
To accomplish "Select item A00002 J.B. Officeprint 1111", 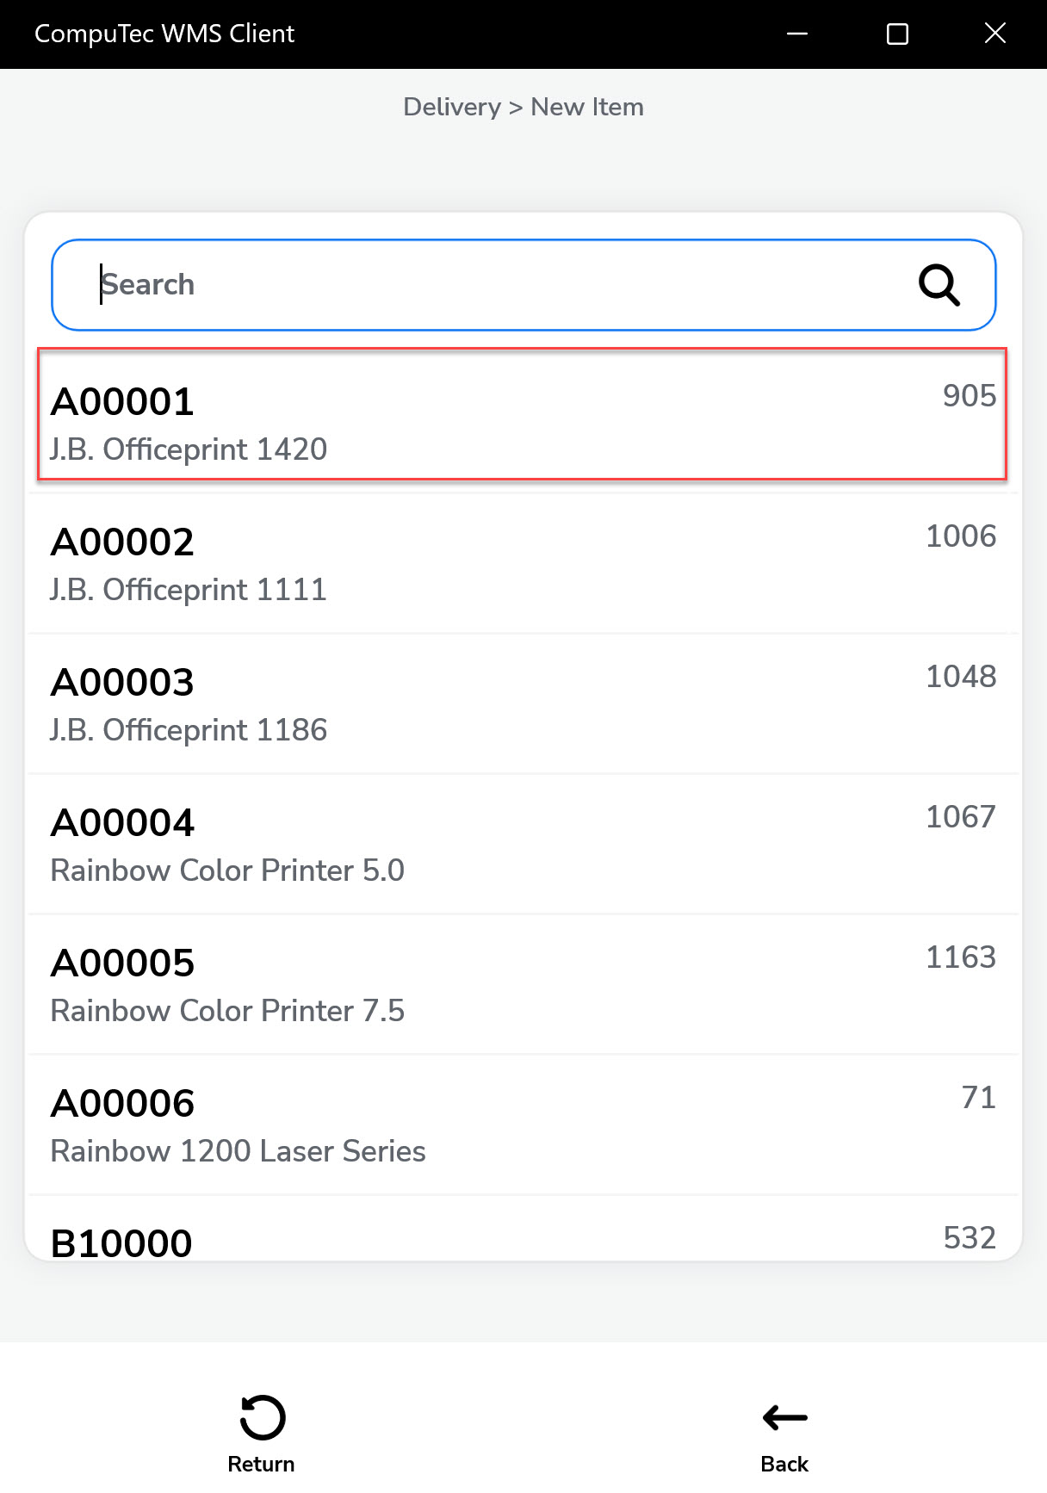I will pyautogui.click(x=522, y=564).
